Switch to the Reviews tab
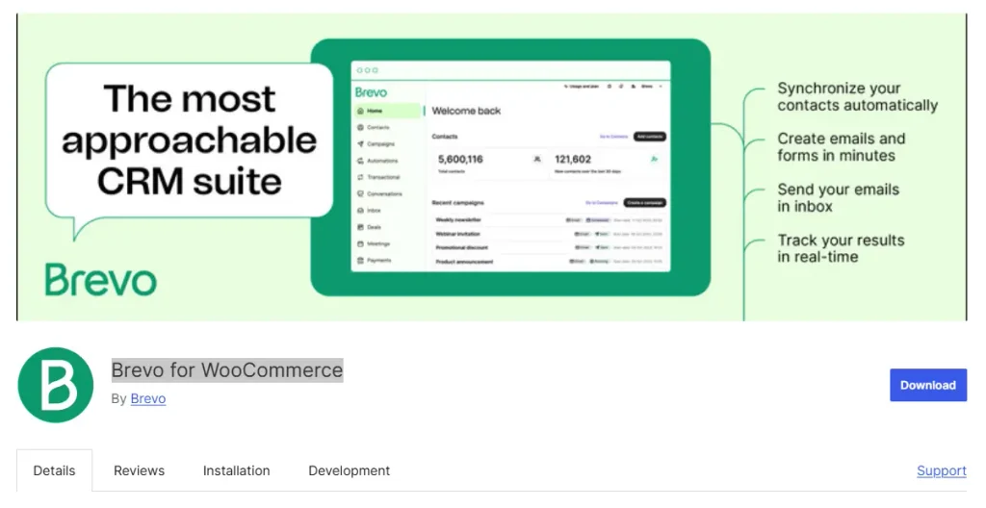Screen dimensions: 986x508 point(139,470)
